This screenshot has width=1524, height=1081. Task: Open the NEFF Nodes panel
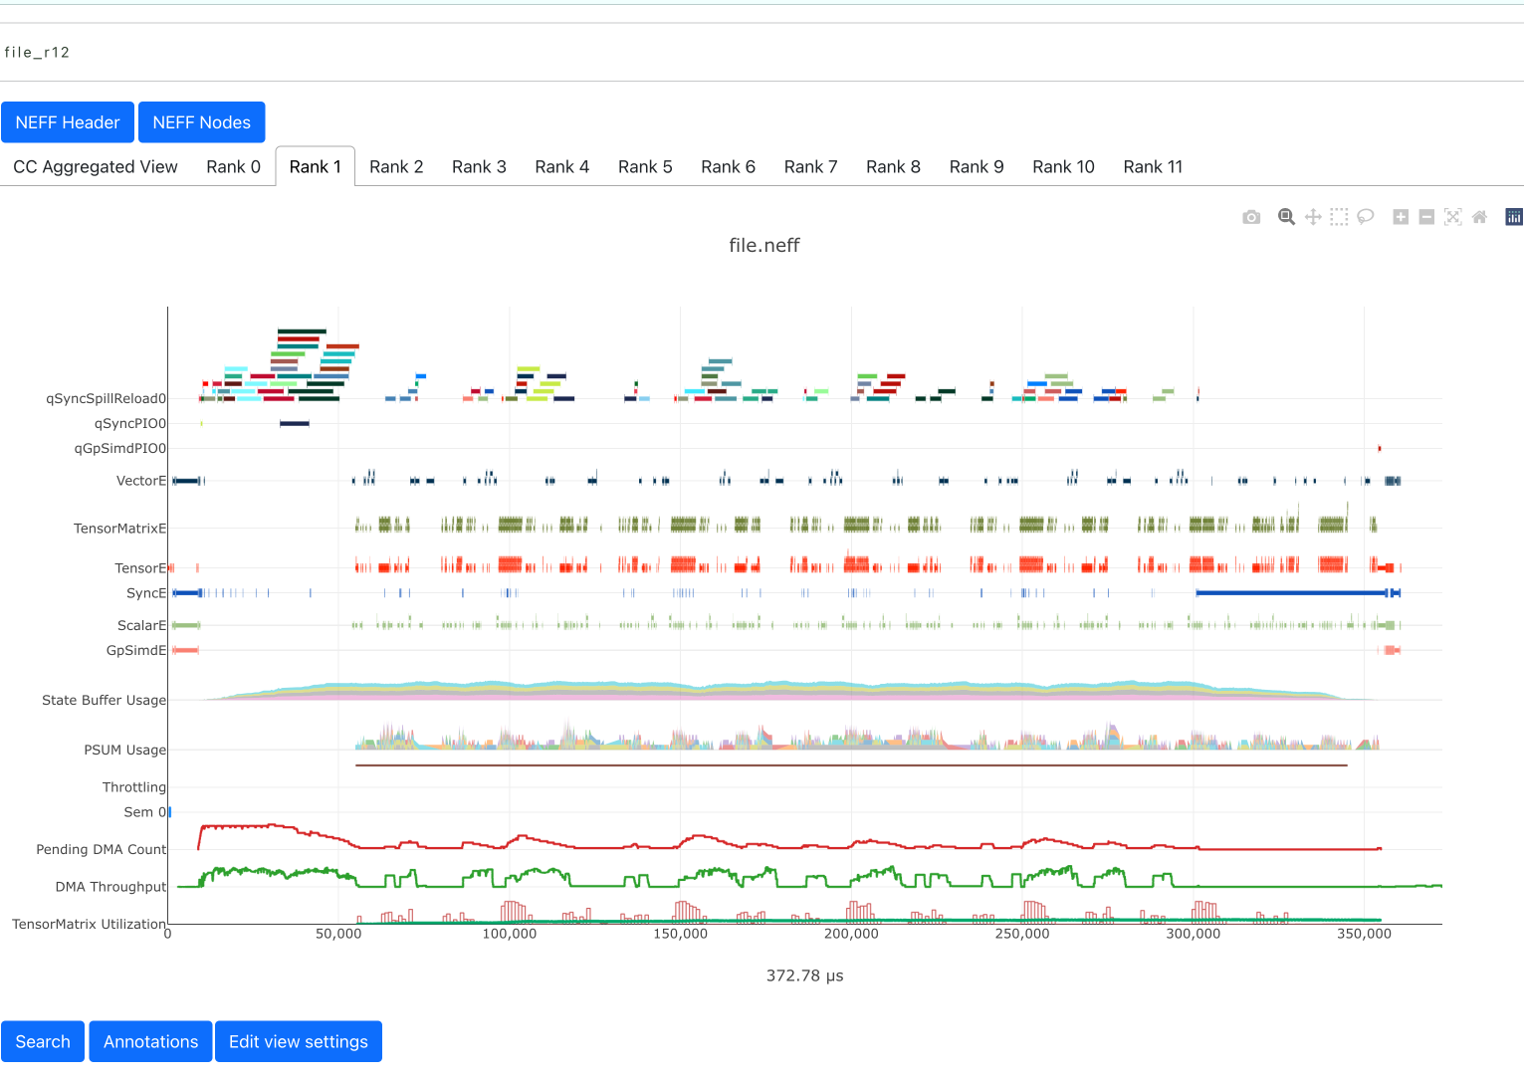[x=201, y=122]
